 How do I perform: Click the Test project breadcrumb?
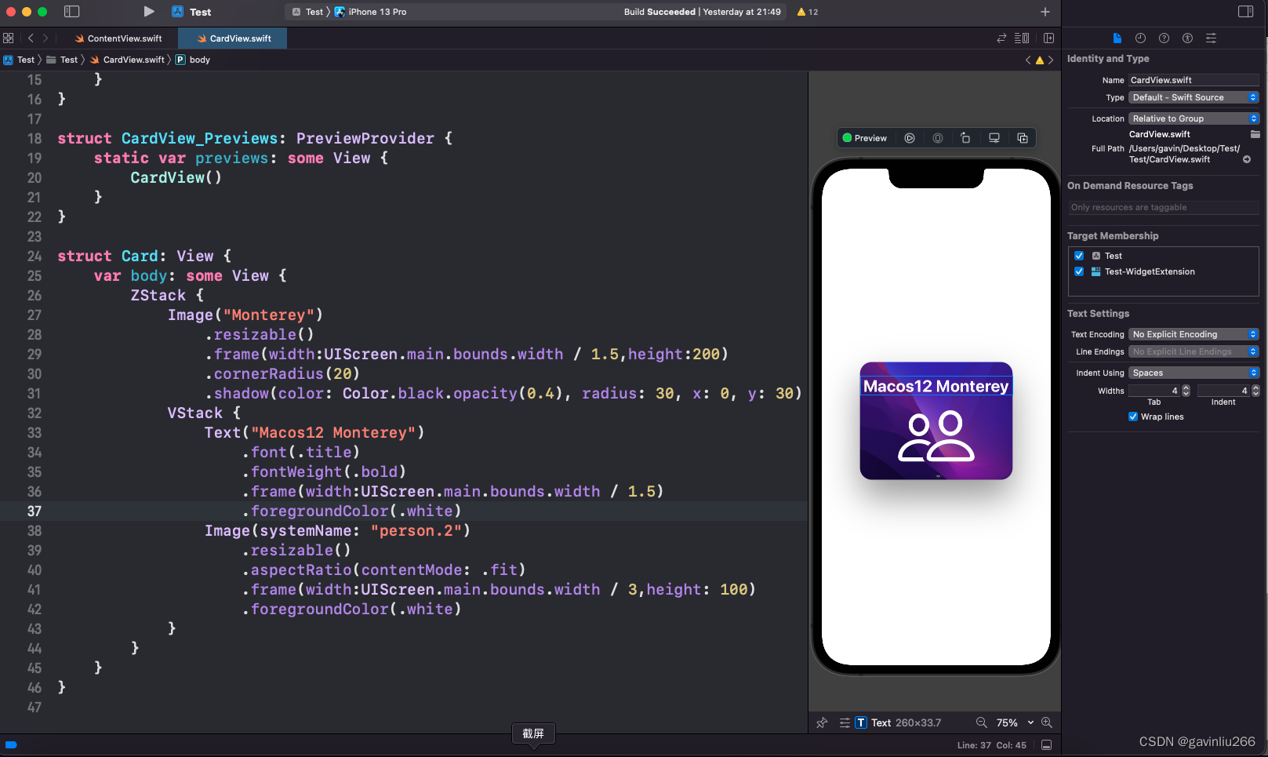(x=20, y=60)
